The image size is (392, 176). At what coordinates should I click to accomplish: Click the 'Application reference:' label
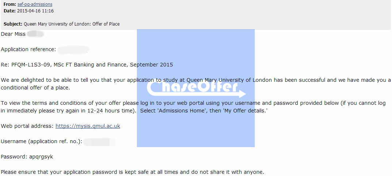pos(28,50)
